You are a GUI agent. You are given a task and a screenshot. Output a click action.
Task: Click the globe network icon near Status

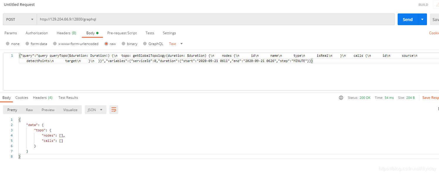341,98
